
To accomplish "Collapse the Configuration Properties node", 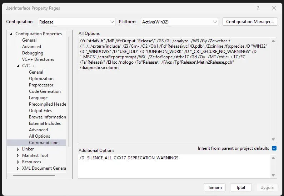I will coord(11,34).
